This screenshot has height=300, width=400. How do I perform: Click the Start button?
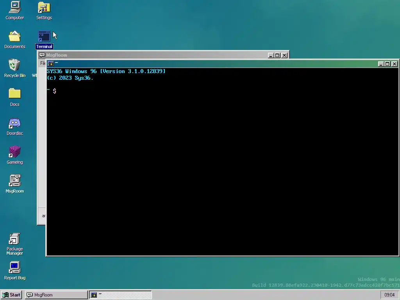[11, 295]
